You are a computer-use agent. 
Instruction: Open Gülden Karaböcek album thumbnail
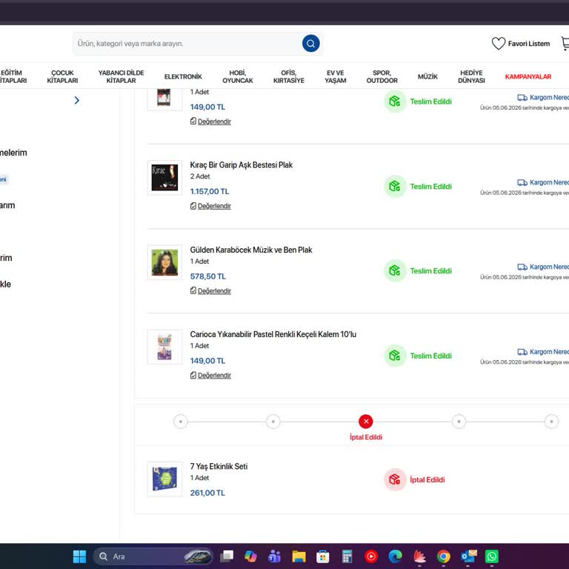(x=164, y=262)
